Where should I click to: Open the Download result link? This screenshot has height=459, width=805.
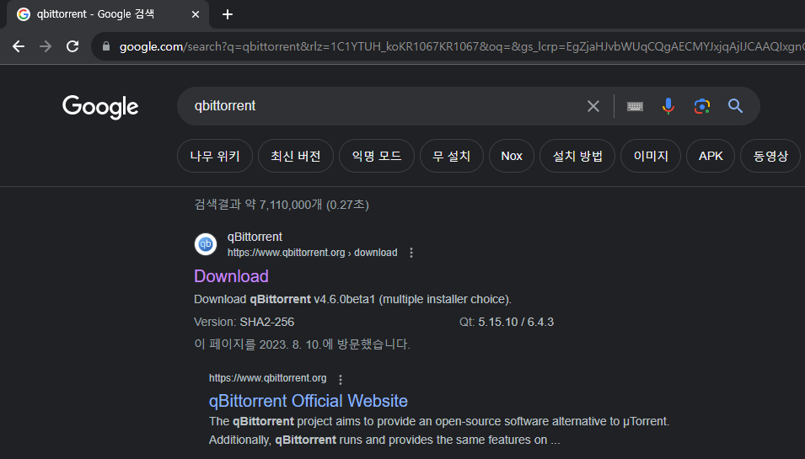pyautogui.click(x=231, y=276)
